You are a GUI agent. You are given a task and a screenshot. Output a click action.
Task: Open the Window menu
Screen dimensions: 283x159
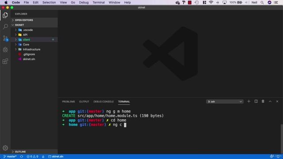pyautogui.click(x=114, y=2)
